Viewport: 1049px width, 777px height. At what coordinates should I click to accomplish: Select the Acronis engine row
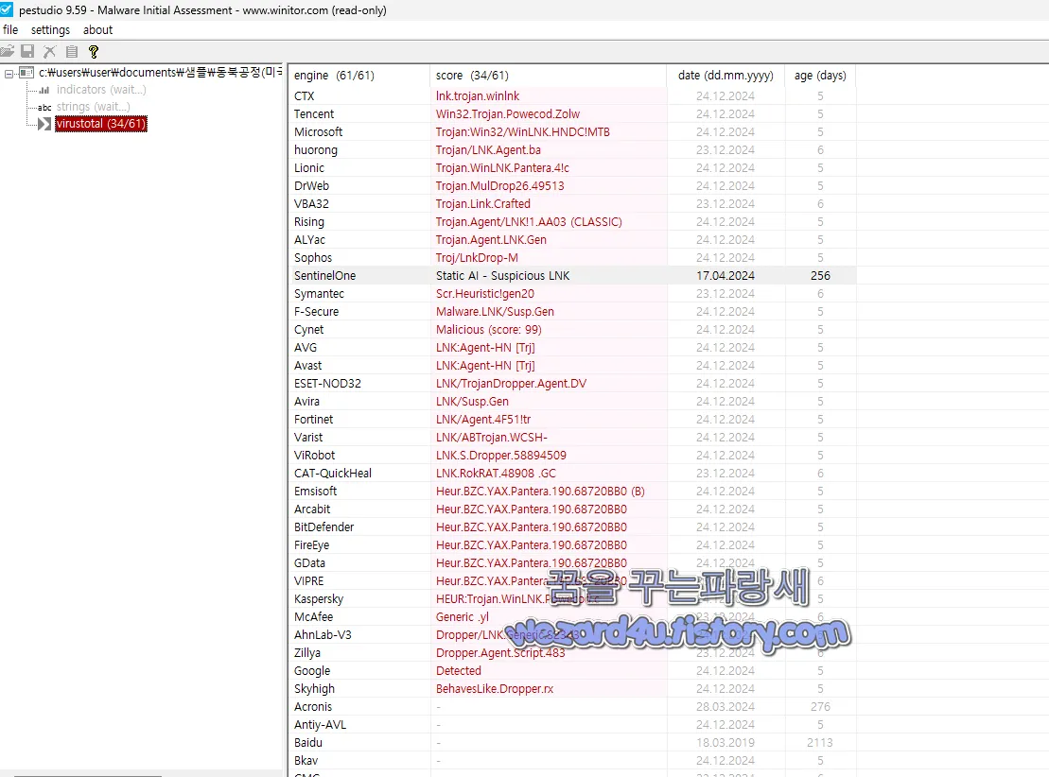[x=572, y=707]
